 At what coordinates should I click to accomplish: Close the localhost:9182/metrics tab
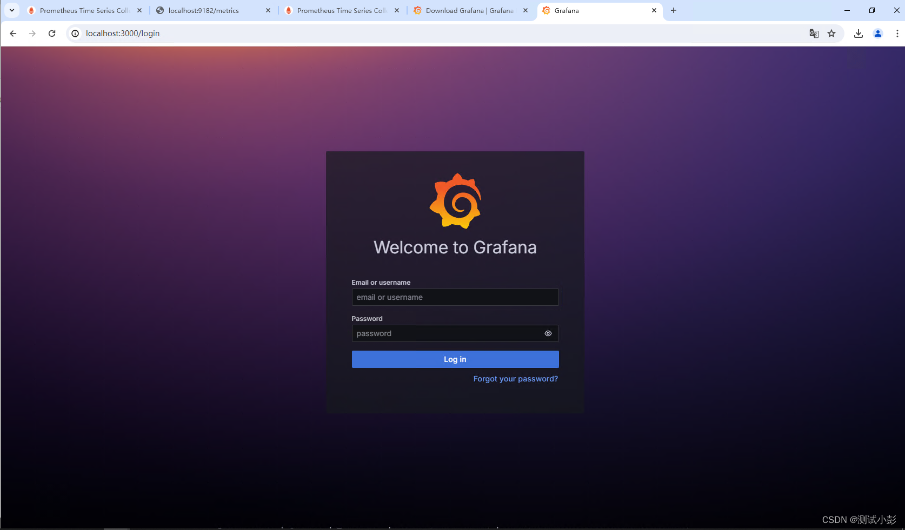pyautogui.click(x=268, y=10)
